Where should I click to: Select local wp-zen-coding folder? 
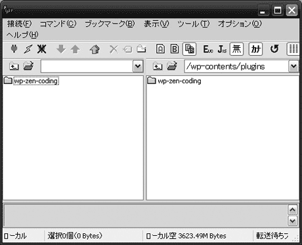[32, 81]
